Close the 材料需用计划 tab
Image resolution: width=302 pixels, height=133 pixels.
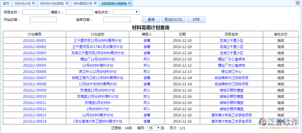(x=95, y=3)
